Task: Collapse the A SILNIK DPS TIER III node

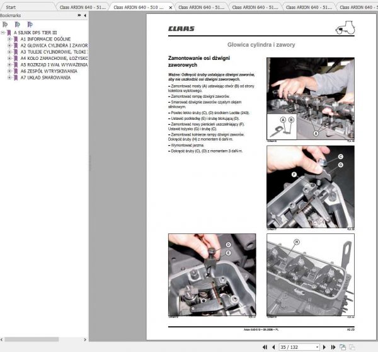Action: [x=3, y=32]
